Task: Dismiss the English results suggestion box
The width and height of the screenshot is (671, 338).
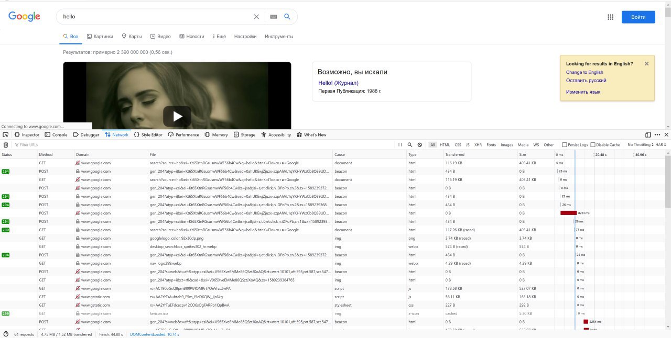Action: point(646,63)
